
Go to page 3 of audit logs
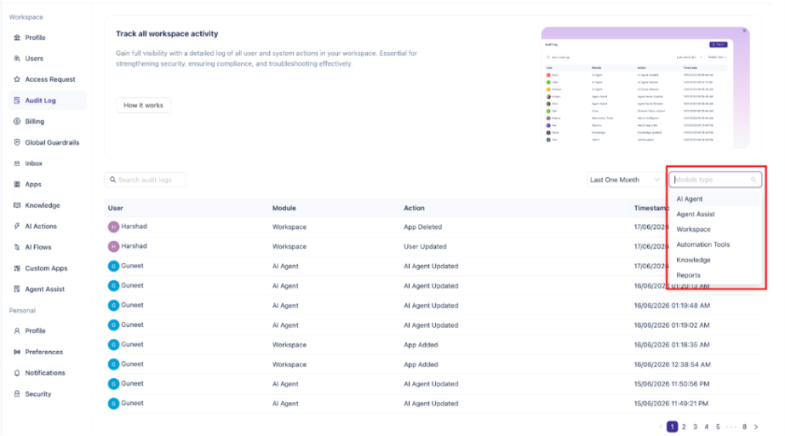point(695,427)
